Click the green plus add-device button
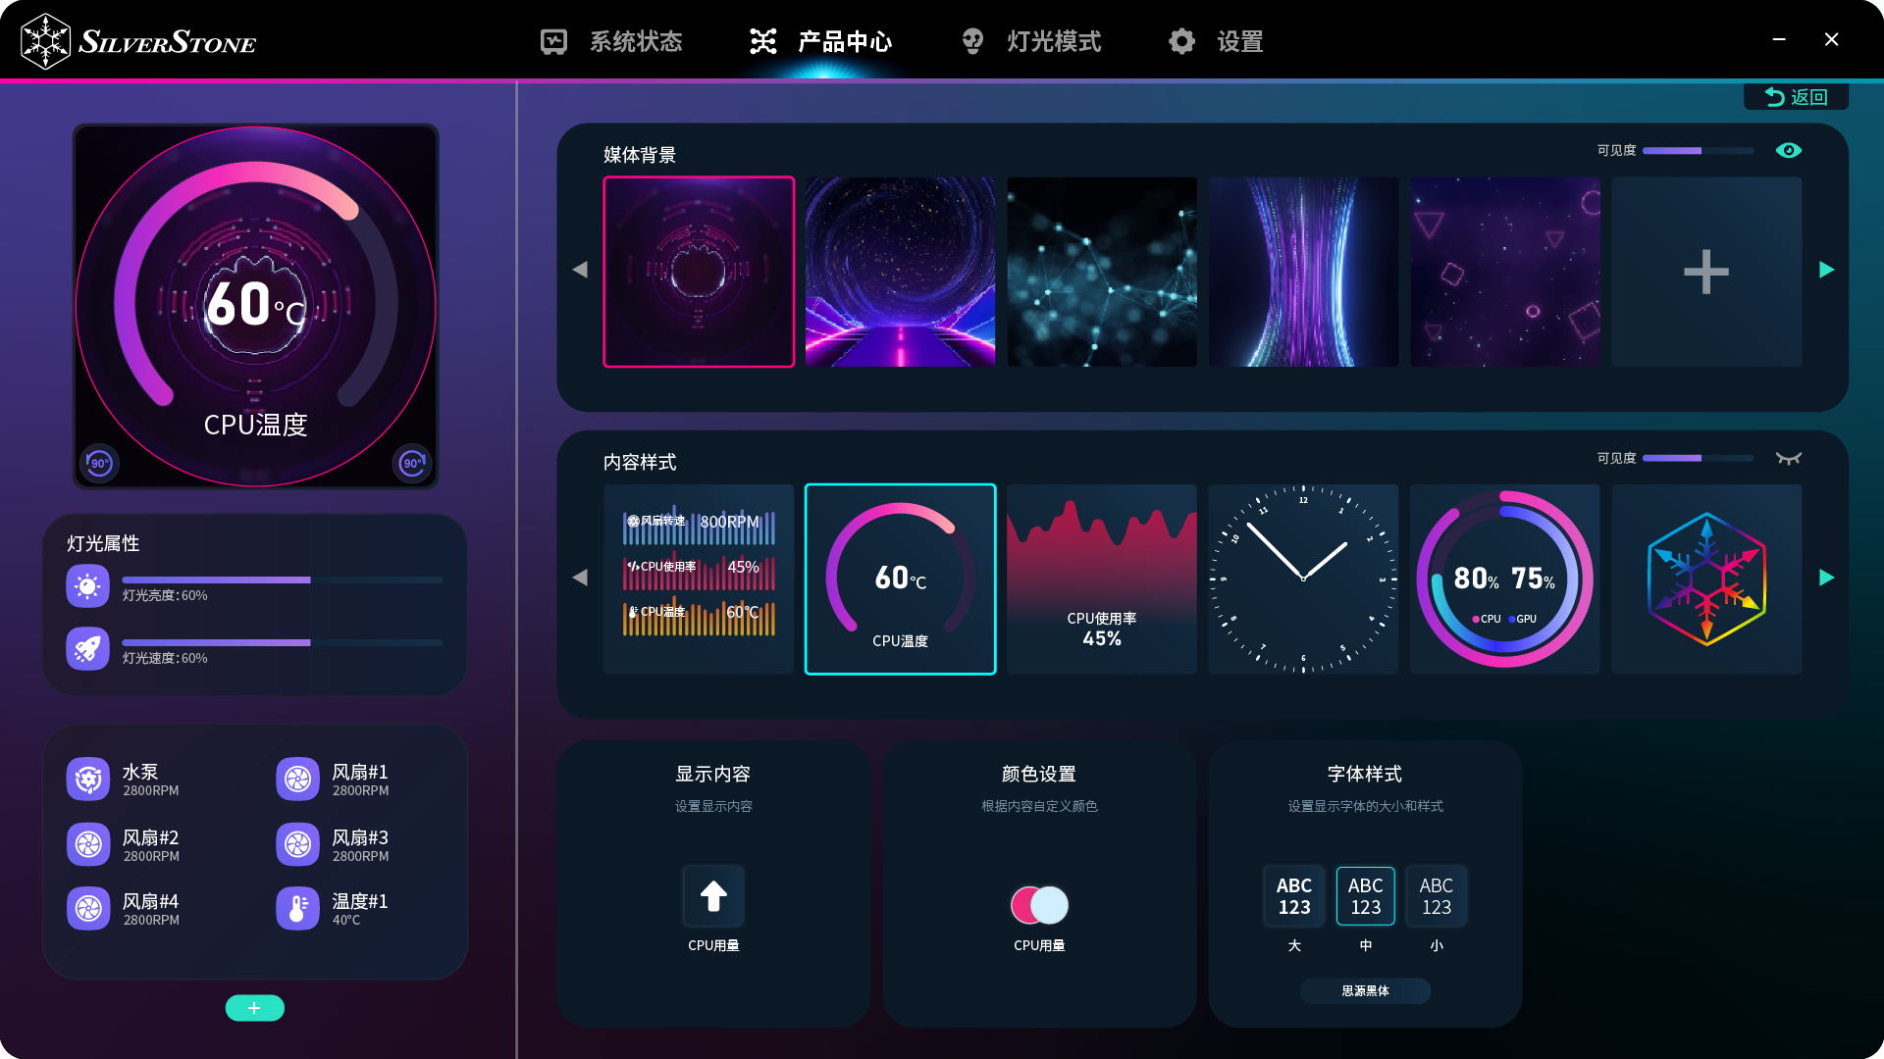Viewport: 1884px width, 1059px height. pyautogui.click(x=255, y=1008)
